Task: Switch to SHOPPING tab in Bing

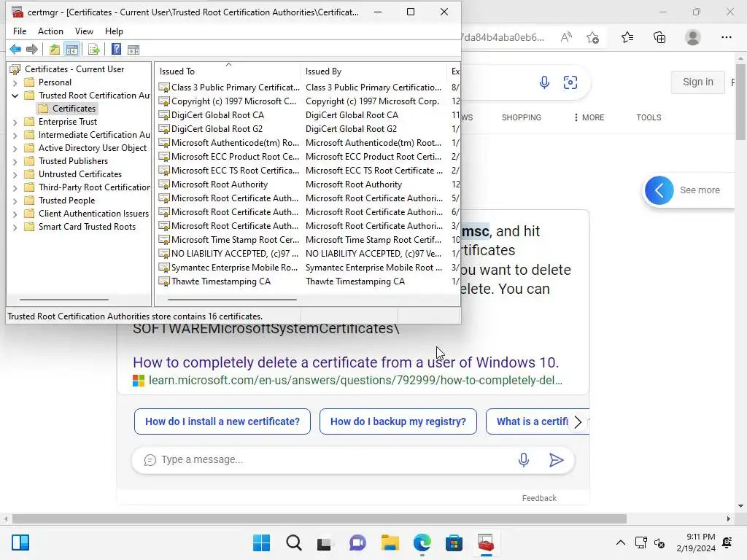Action: (521, 117)
